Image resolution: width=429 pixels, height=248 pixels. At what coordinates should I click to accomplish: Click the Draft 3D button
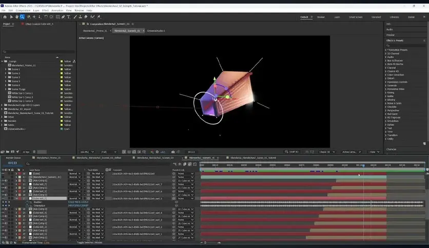coord(291,152)
